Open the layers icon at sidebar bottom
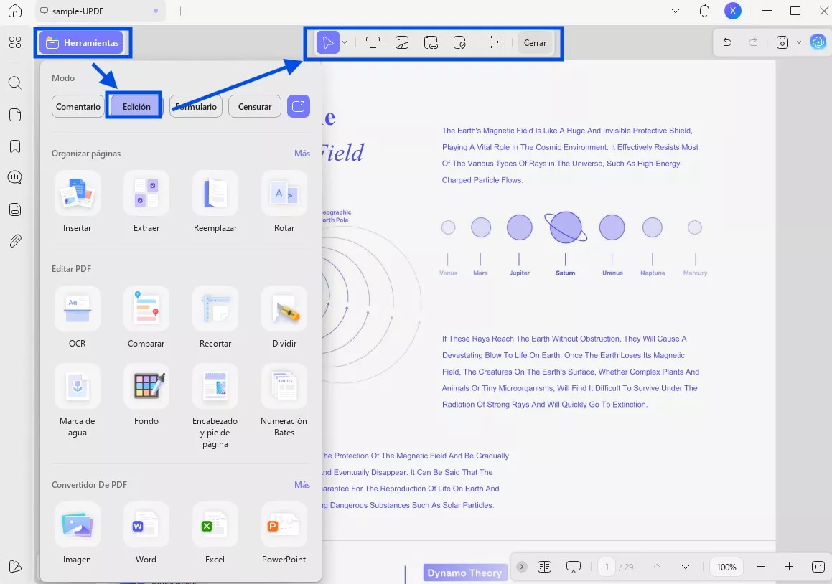 click(15, 567)
